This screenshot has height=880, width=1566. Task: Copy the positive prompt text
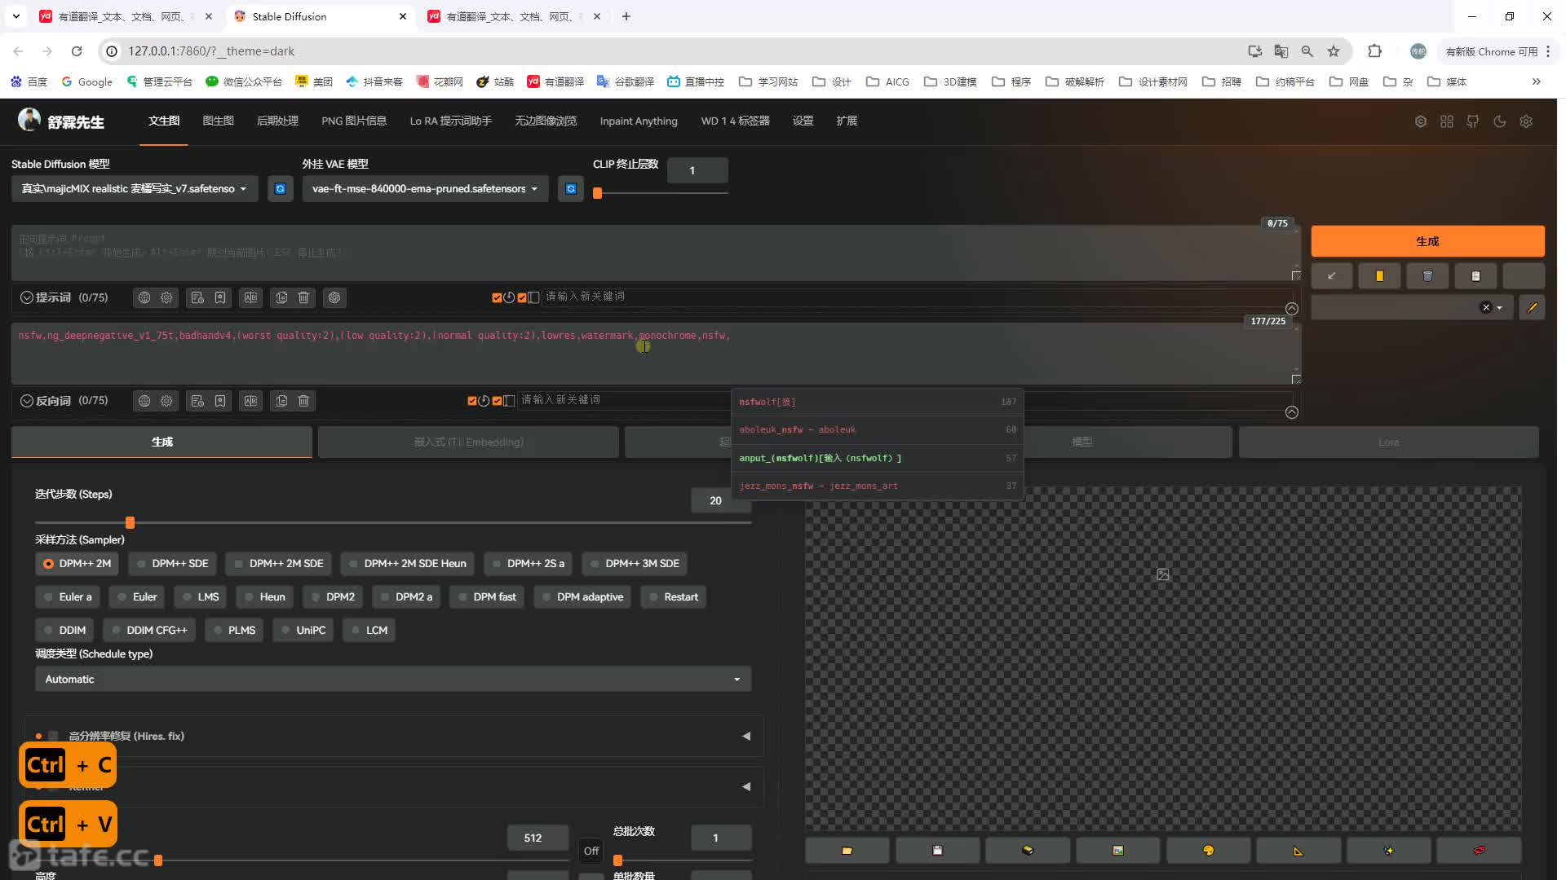(281, 298)
